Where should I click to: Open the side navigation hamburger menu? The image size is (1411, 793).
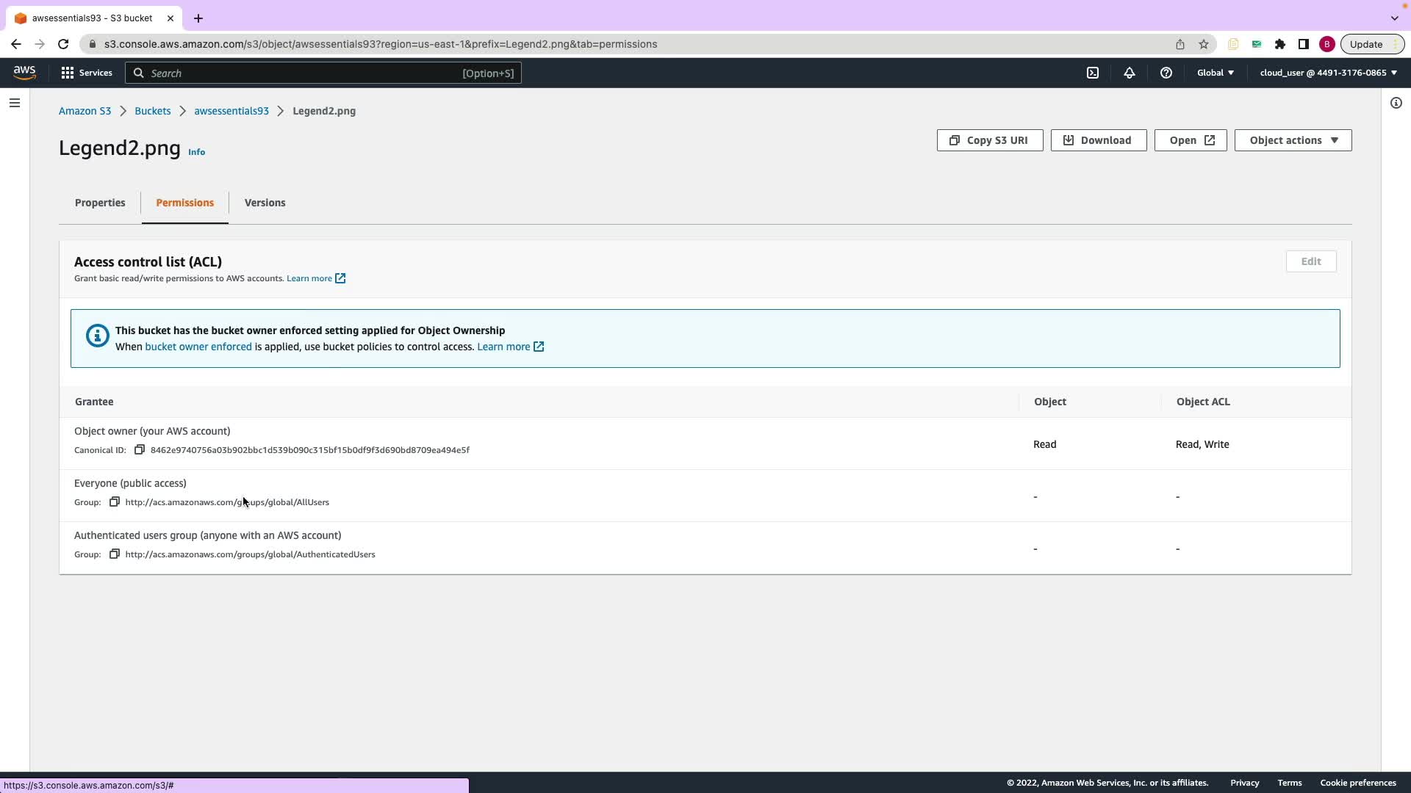[15, 103]
